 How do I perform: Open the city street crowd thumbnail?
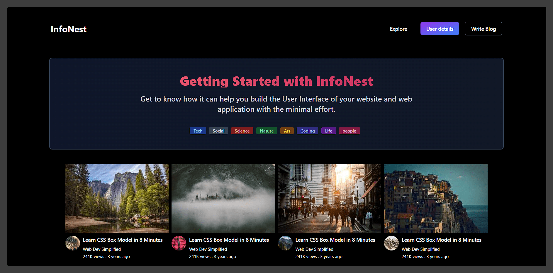pos(330,198)
